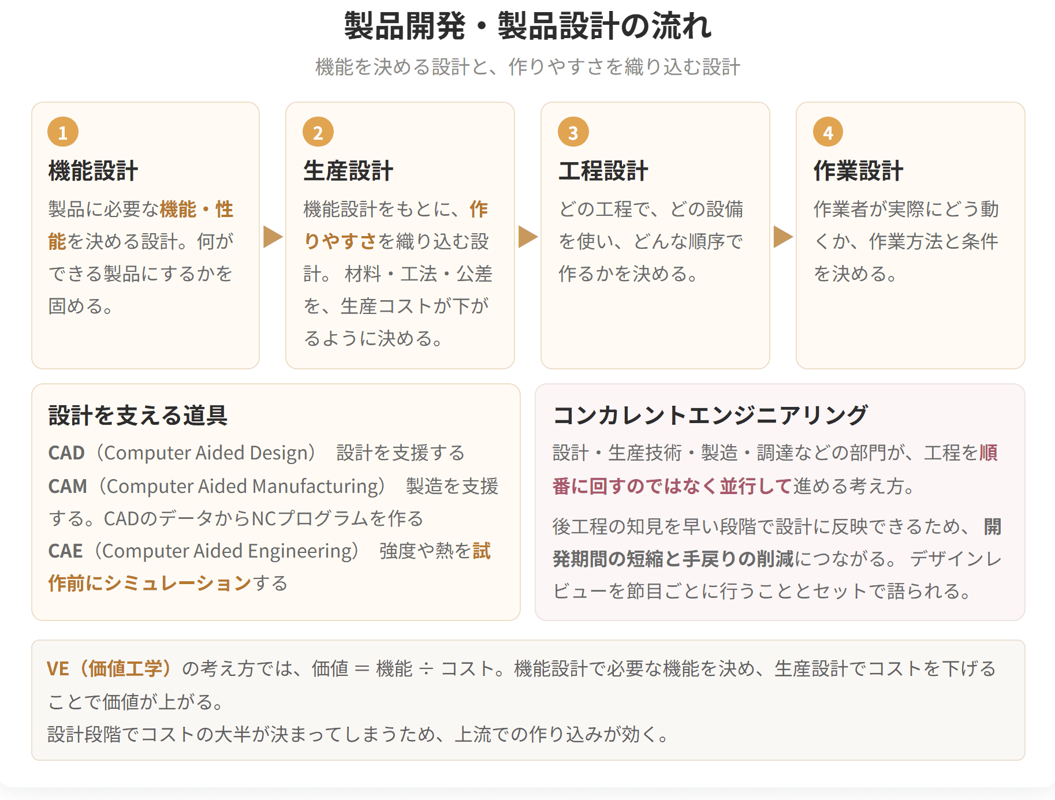
Task: Click the text どの工程で、どの設備
Action: click(x=651, y=209)
